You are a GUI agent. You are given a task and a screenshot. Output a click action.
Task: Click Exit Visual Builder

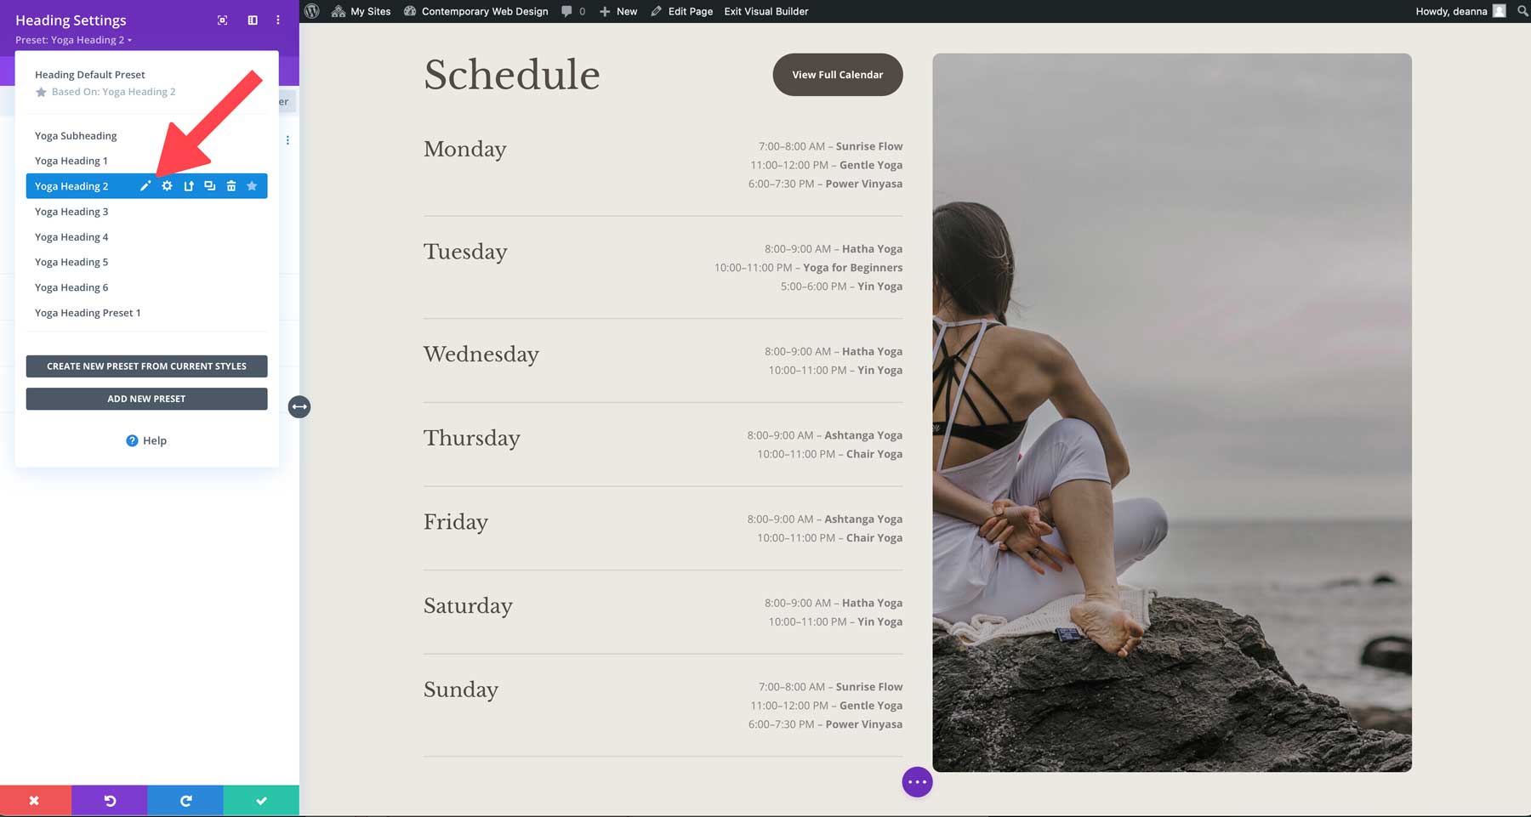tap(764, 11)
